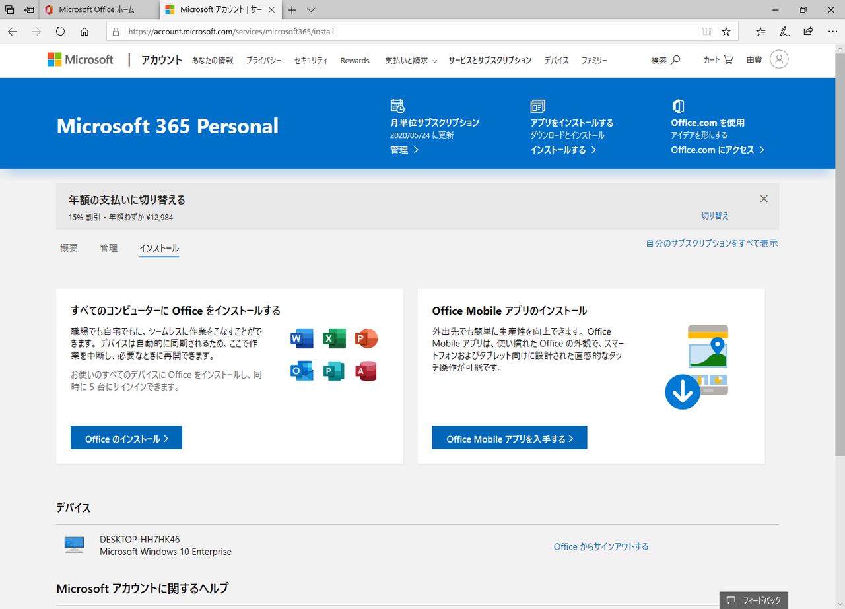The height and width of the screenshot is (609, 845).
Task: Click 自分のサブスクリプションをすべて表示 link
Action: 712,243
